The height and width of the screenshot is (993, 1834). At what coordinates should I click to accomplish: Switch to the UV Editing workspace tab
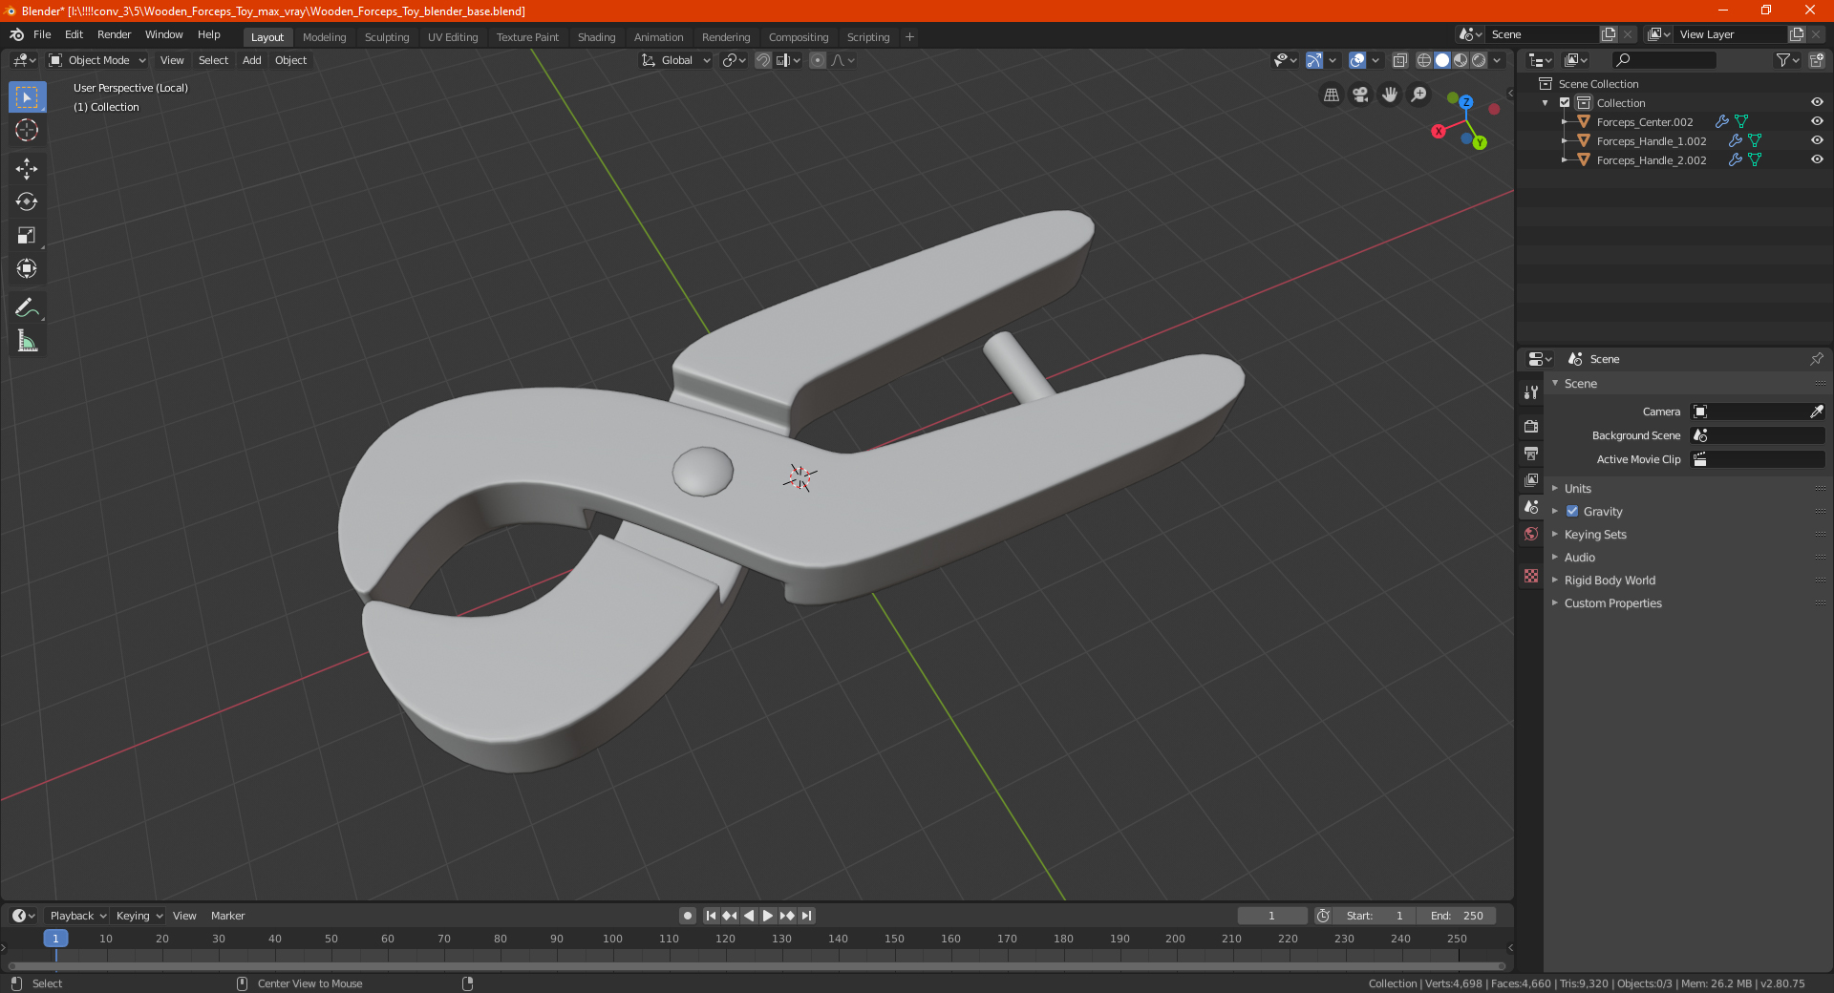tap(453, 37)
